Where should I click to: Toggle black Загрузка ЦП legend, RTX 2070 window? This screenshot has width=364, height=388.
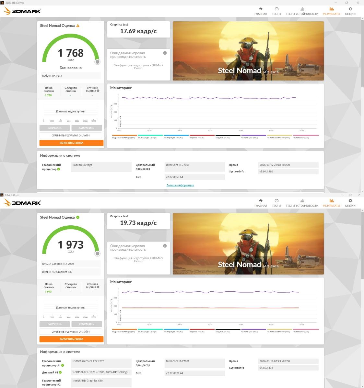click(228, 330)
